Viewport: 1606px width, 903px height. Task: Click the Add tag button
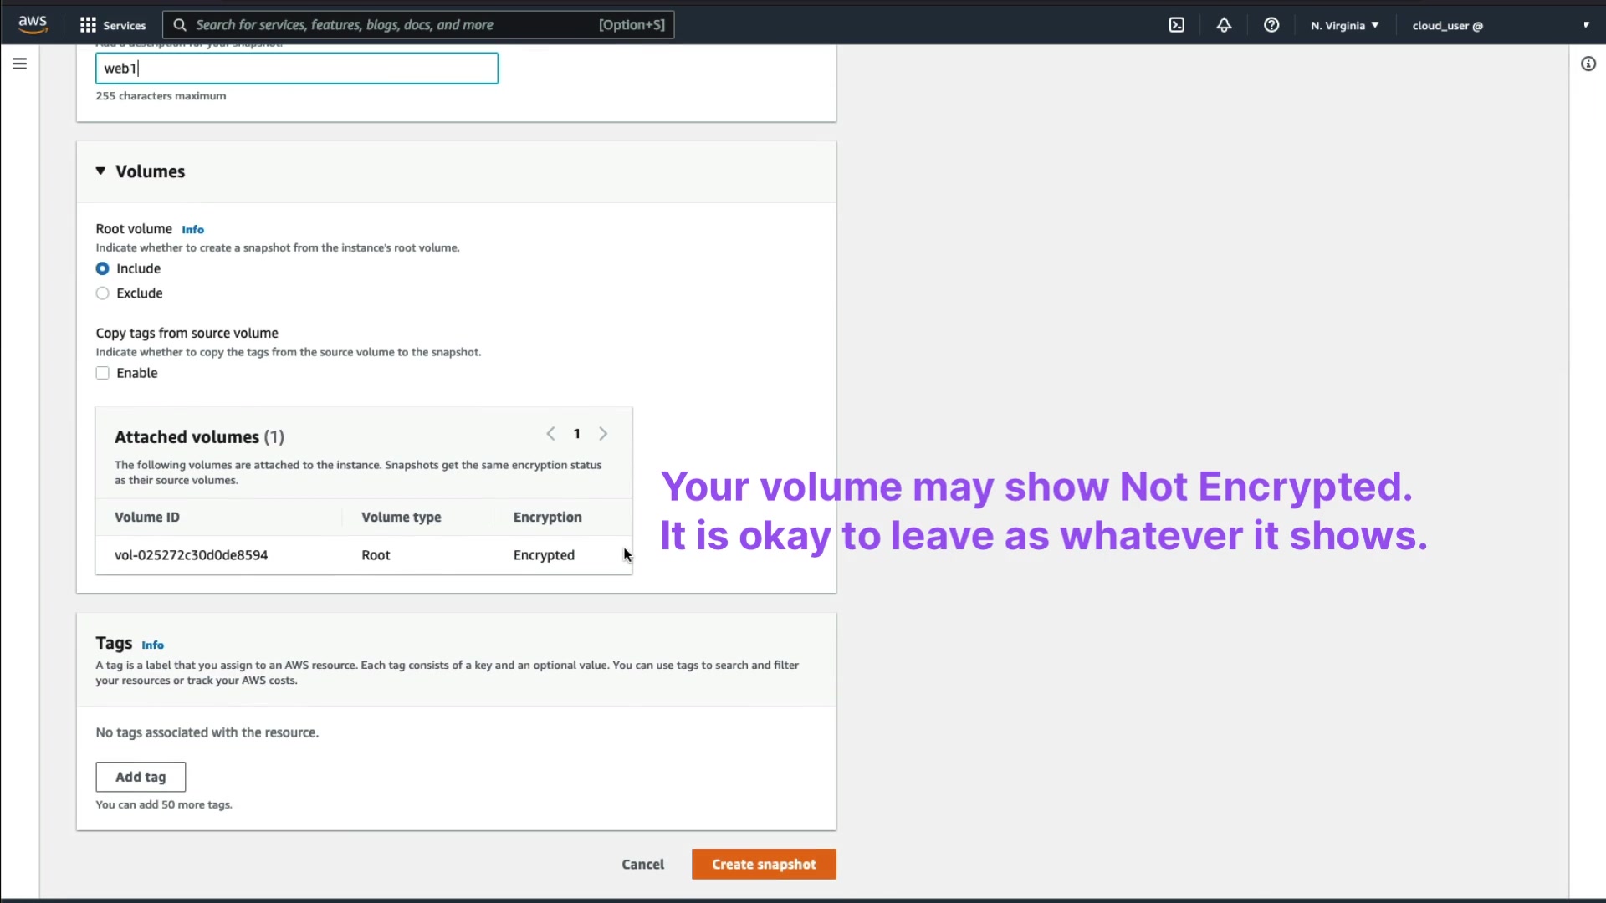point(141,777)
